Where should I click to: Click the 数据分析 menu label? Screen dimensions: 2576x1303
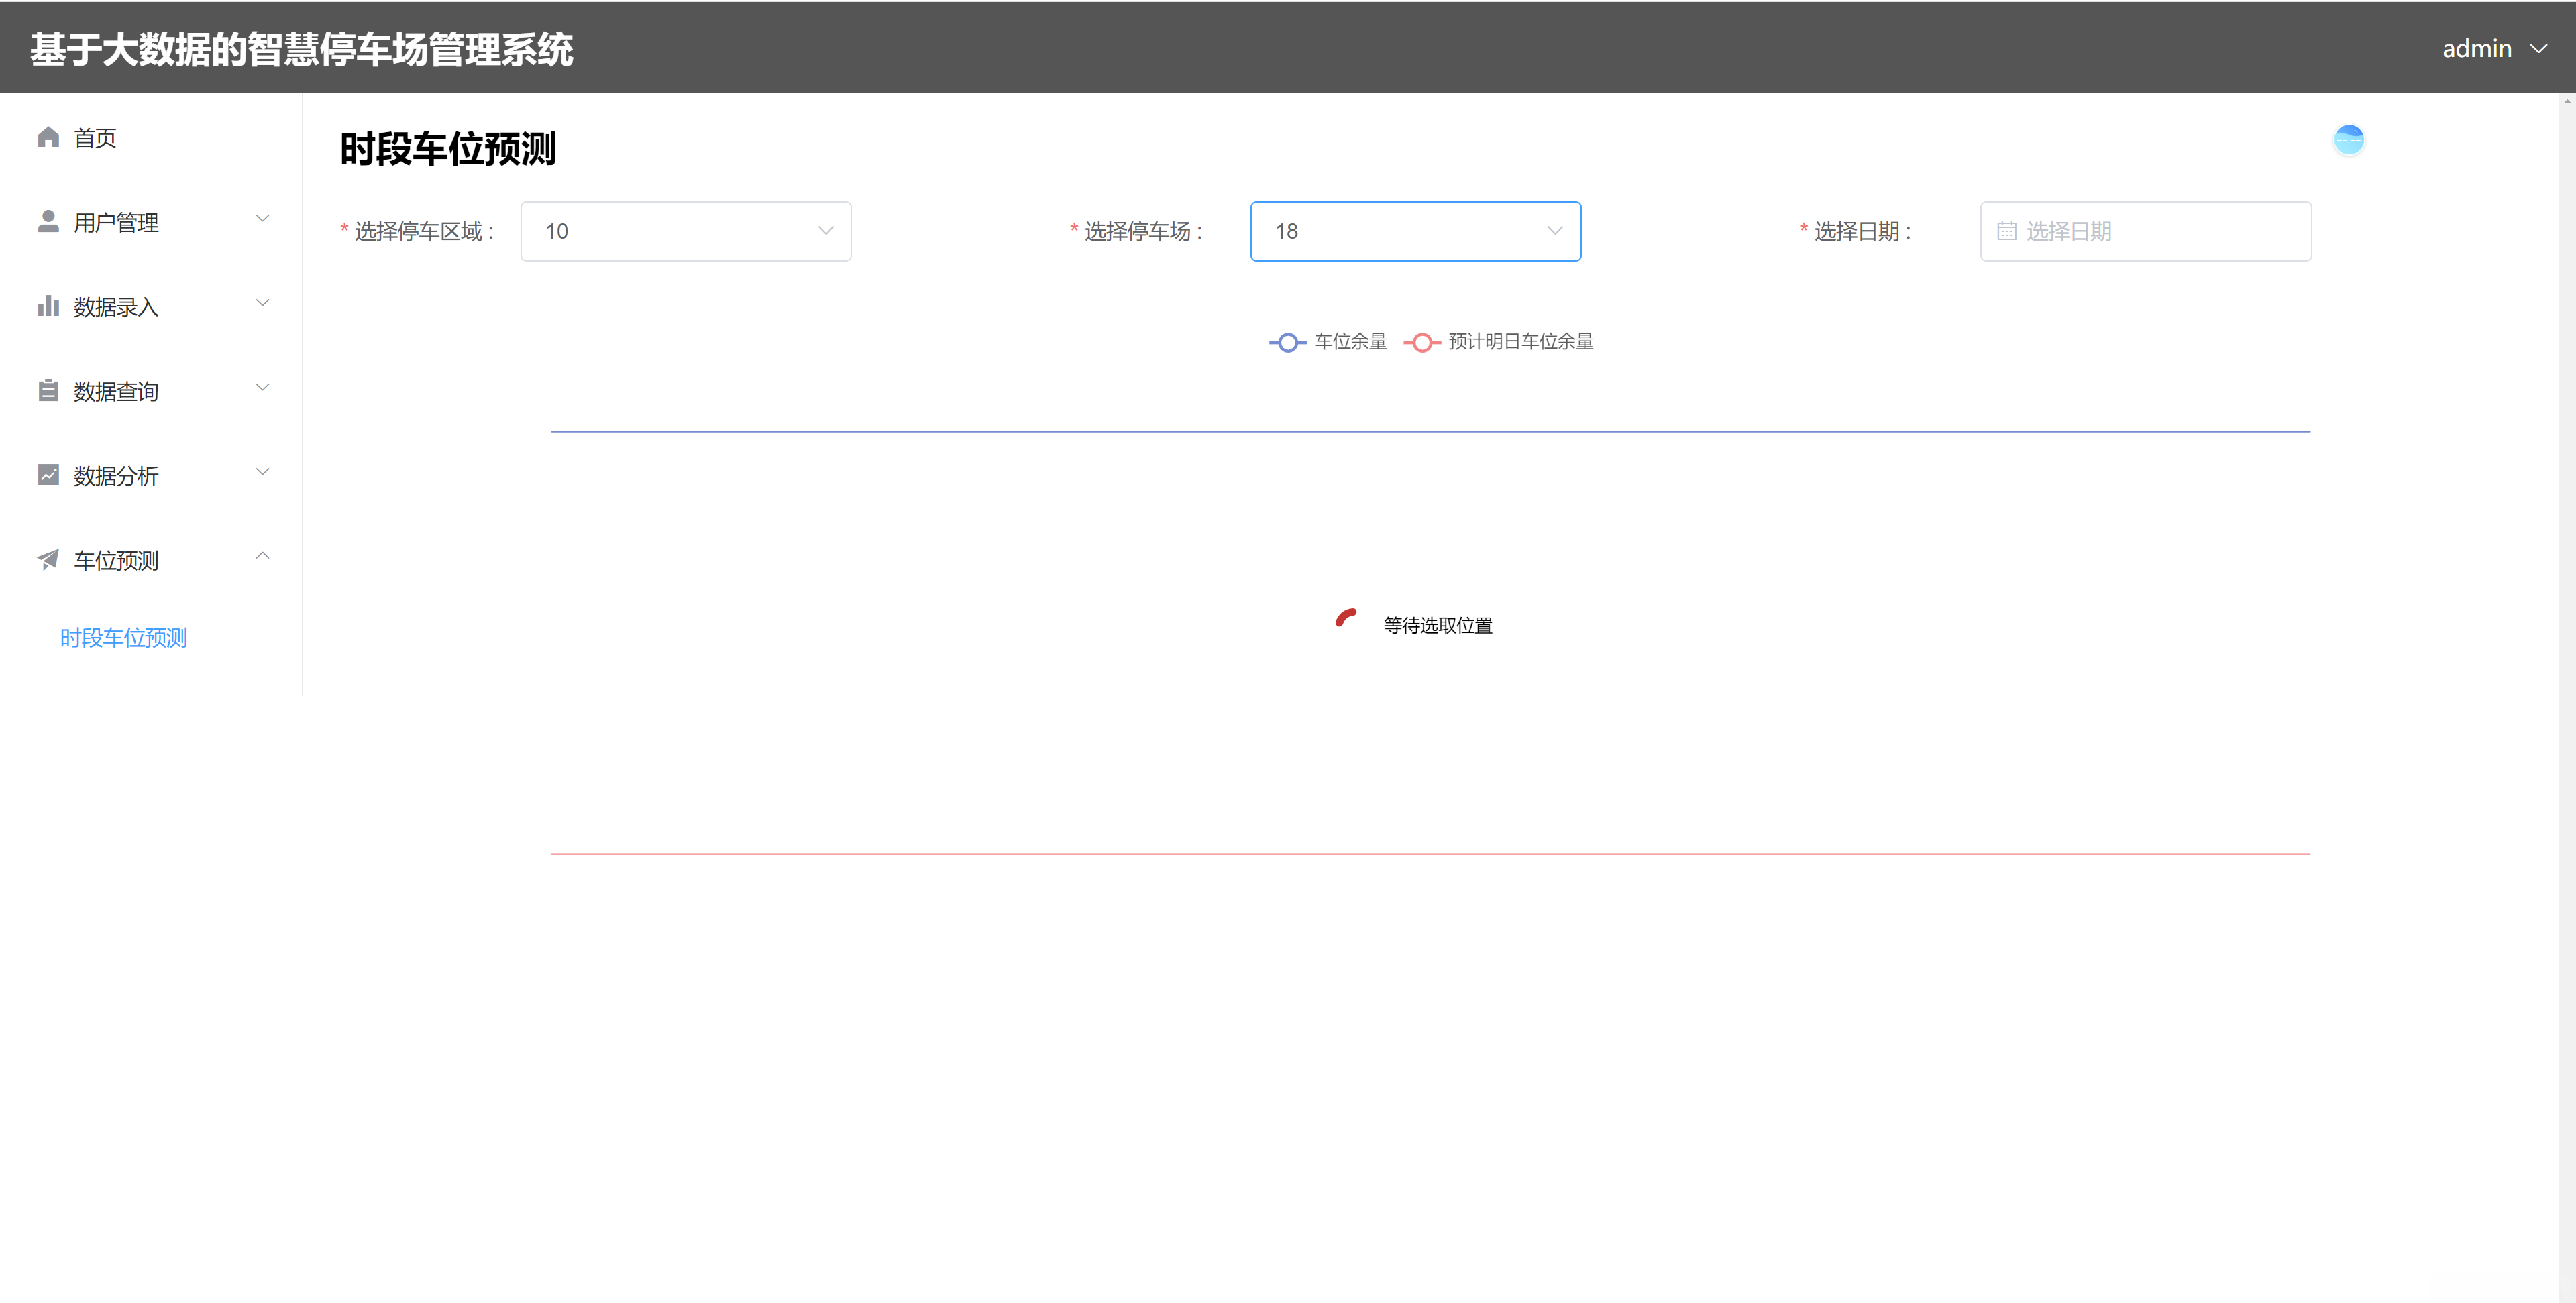116,476
